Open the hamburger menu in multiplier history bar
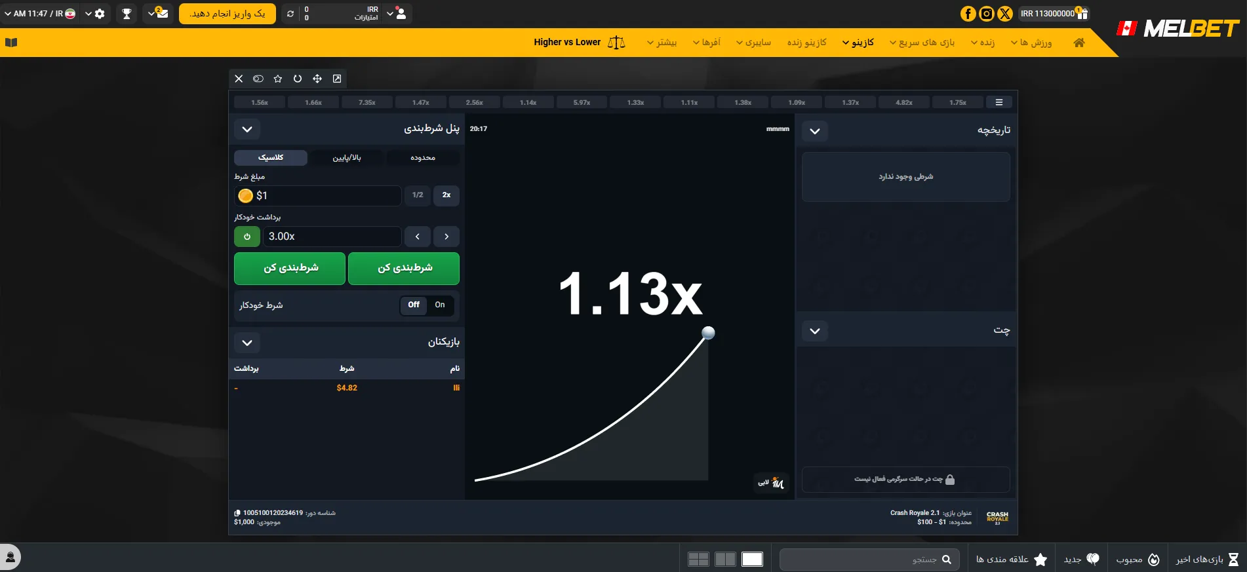This screenshot has height=572, width=1247. pyautogui.click(x=999, y=102)
